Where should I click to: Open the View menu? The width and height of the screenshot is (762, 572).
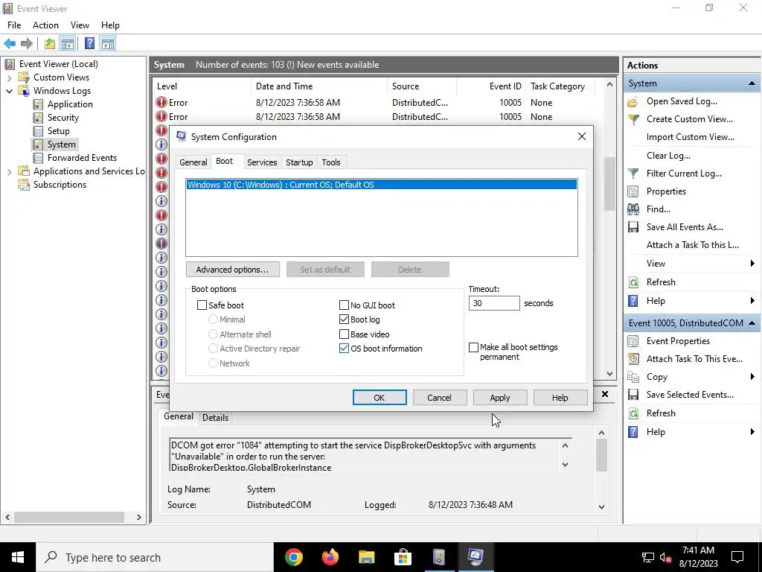(80, 25)
